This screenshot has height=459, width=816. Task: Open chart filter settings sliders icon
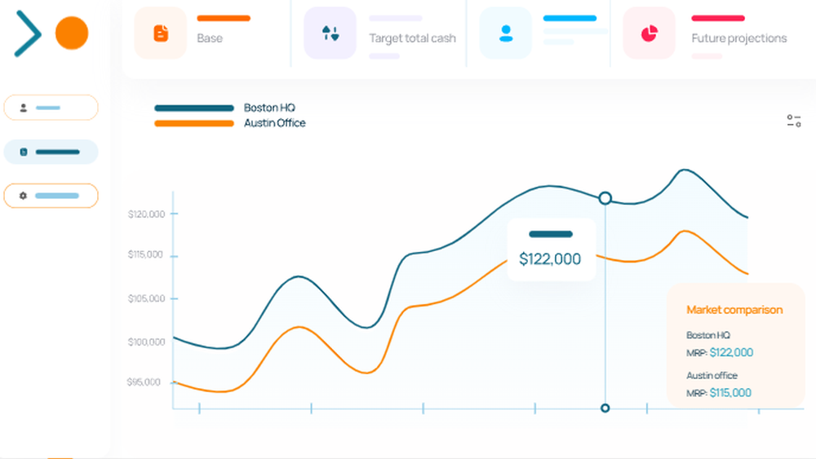click(x=793, y=121)
